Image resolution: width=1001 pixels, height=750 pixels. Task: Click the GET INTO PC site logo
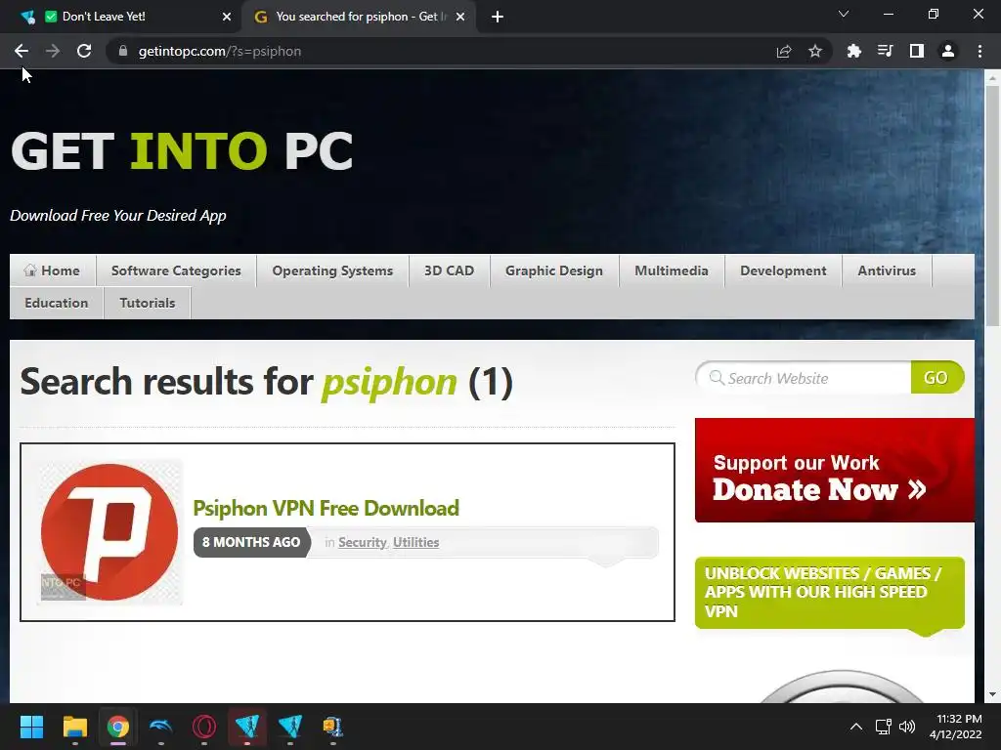182,151
